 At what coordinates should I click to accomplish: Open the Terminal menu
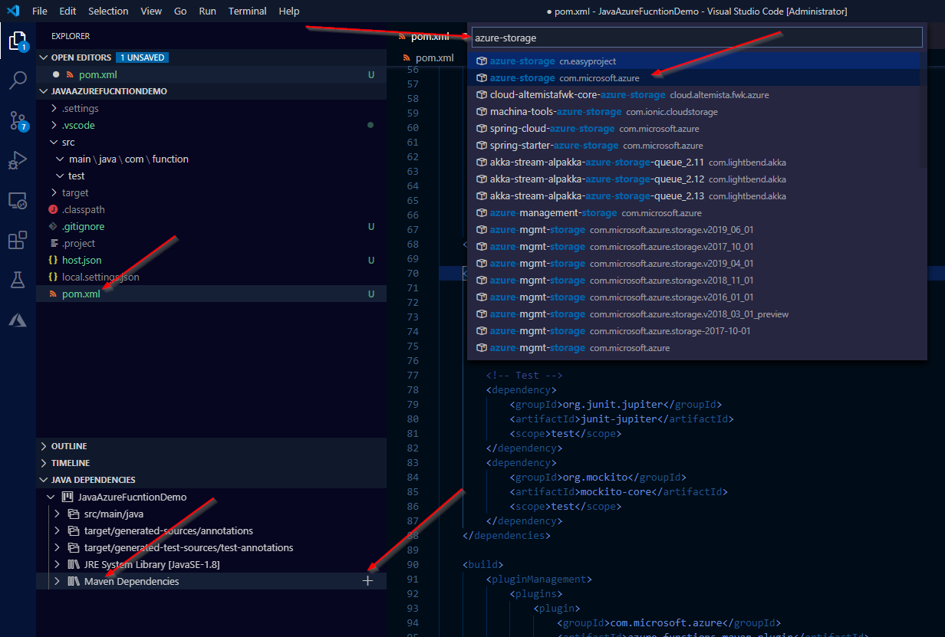(x=247, y=11)
